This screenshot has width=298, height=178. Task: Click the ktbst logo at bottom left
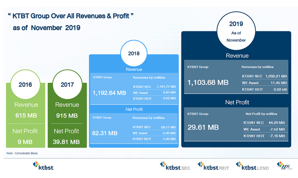click(x=43, y=166)
